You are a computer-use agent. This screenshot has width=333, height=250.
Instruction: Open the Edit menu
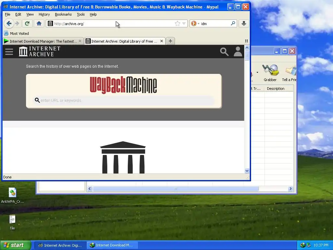(18, 14)
